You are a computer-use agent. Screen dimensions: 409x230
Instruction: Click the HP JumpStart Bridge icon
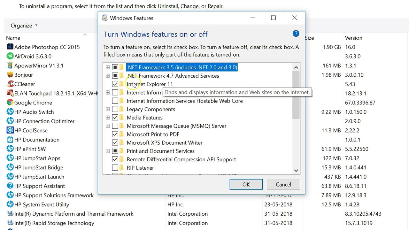click(x=10, y=167)
